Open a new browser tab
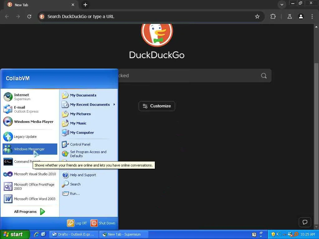This screenshot has height=239, width=319. [x=85, y=5]
